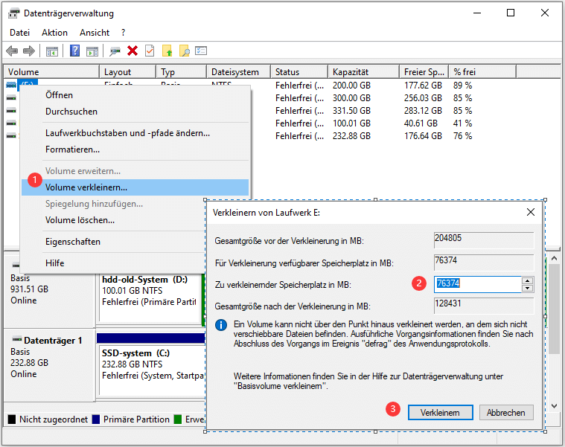565x447 pixels.
Task: Click the free space cell 40.61 GB
Action: click(x=421, y=123)
